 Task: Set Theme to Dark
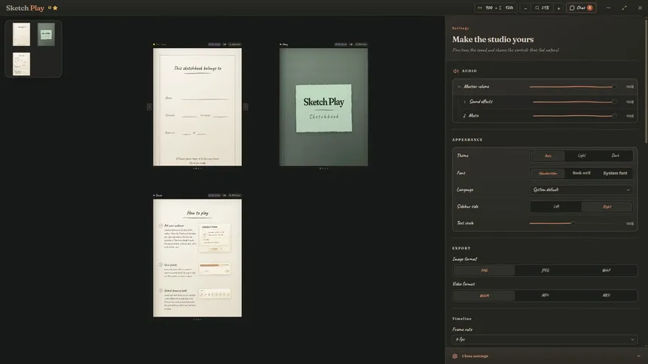click(616, 156)
